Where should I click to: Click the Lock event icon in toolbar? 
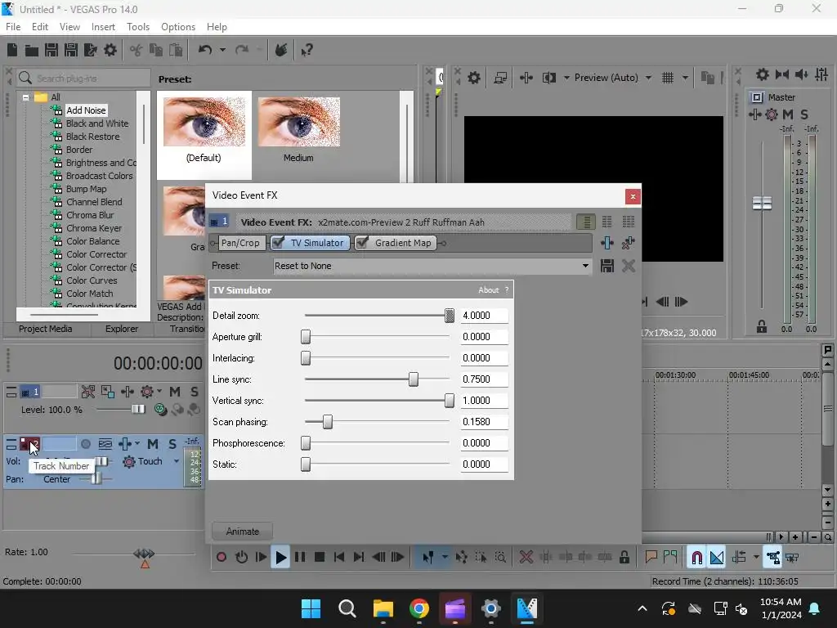tap(624, 558)
